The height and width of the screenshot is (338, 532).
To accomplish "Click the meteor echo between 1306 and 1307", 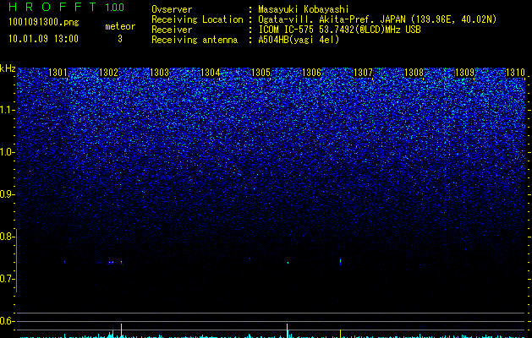I will (x=340, y=262).
